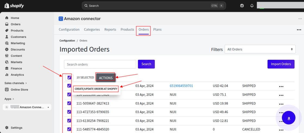
Task: Click the Settings gear icon
Action: point(7,128)
